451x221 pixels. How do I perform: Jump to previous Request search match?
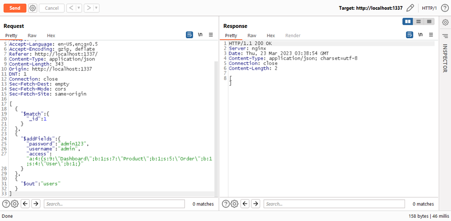pyautogui.click(x=26, y=204)
